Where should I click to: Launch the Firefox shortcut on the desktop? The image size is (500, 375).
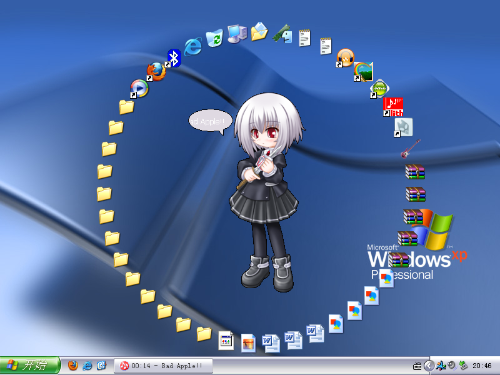tap(156, 72)
